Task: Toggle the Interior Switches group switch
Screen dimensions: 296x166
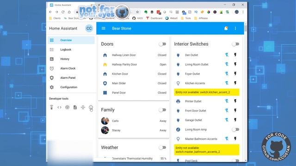Action: [235, 44]
